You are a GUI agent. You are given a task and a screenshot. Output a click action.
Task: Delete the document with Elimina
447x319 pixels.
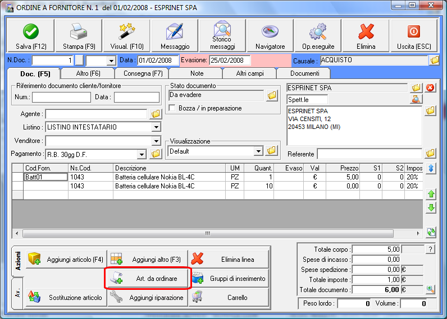(366, 35)
